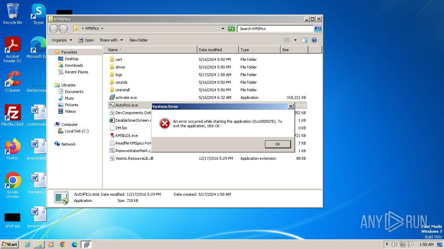Open Recycle Bin desktop icon
This screenshot has height=249, width=444.
[x=12, y=14]
